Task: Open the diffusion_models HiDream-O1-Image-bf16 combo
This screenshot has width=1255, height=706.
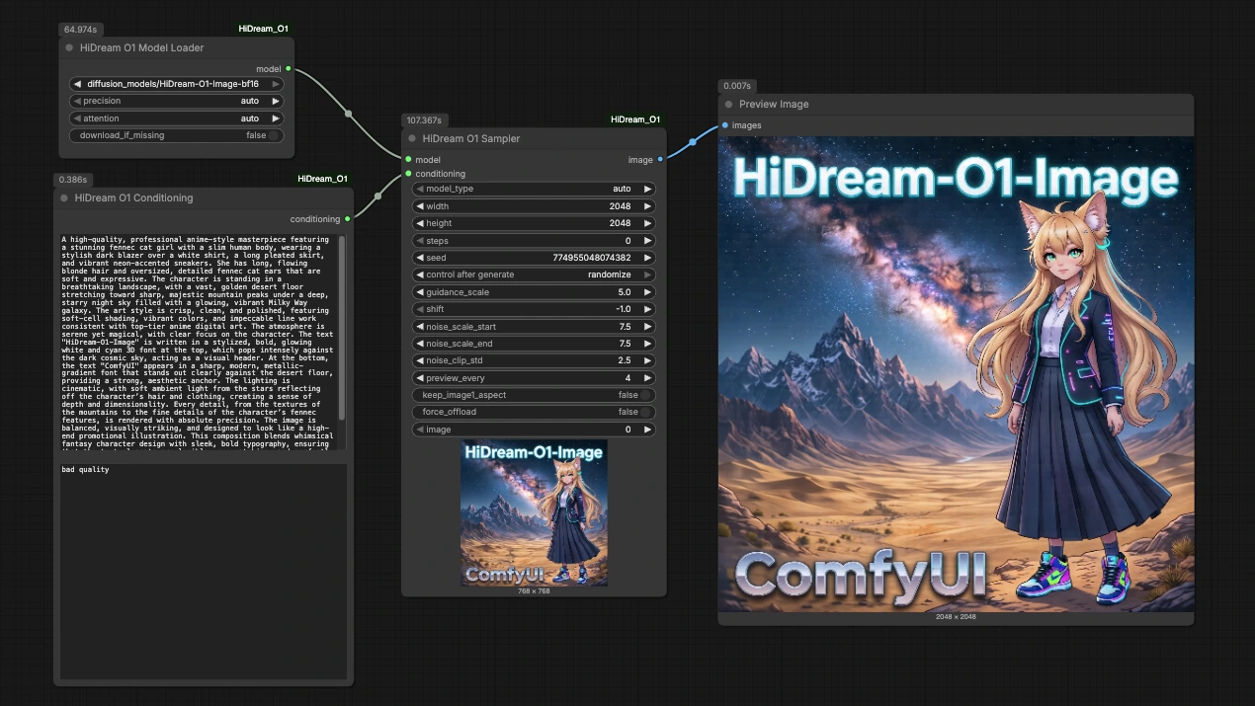Action: [176, 84]
